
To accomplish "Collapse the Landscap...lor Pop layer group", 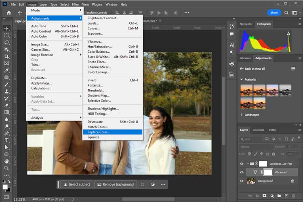I will tap(248, 163).
